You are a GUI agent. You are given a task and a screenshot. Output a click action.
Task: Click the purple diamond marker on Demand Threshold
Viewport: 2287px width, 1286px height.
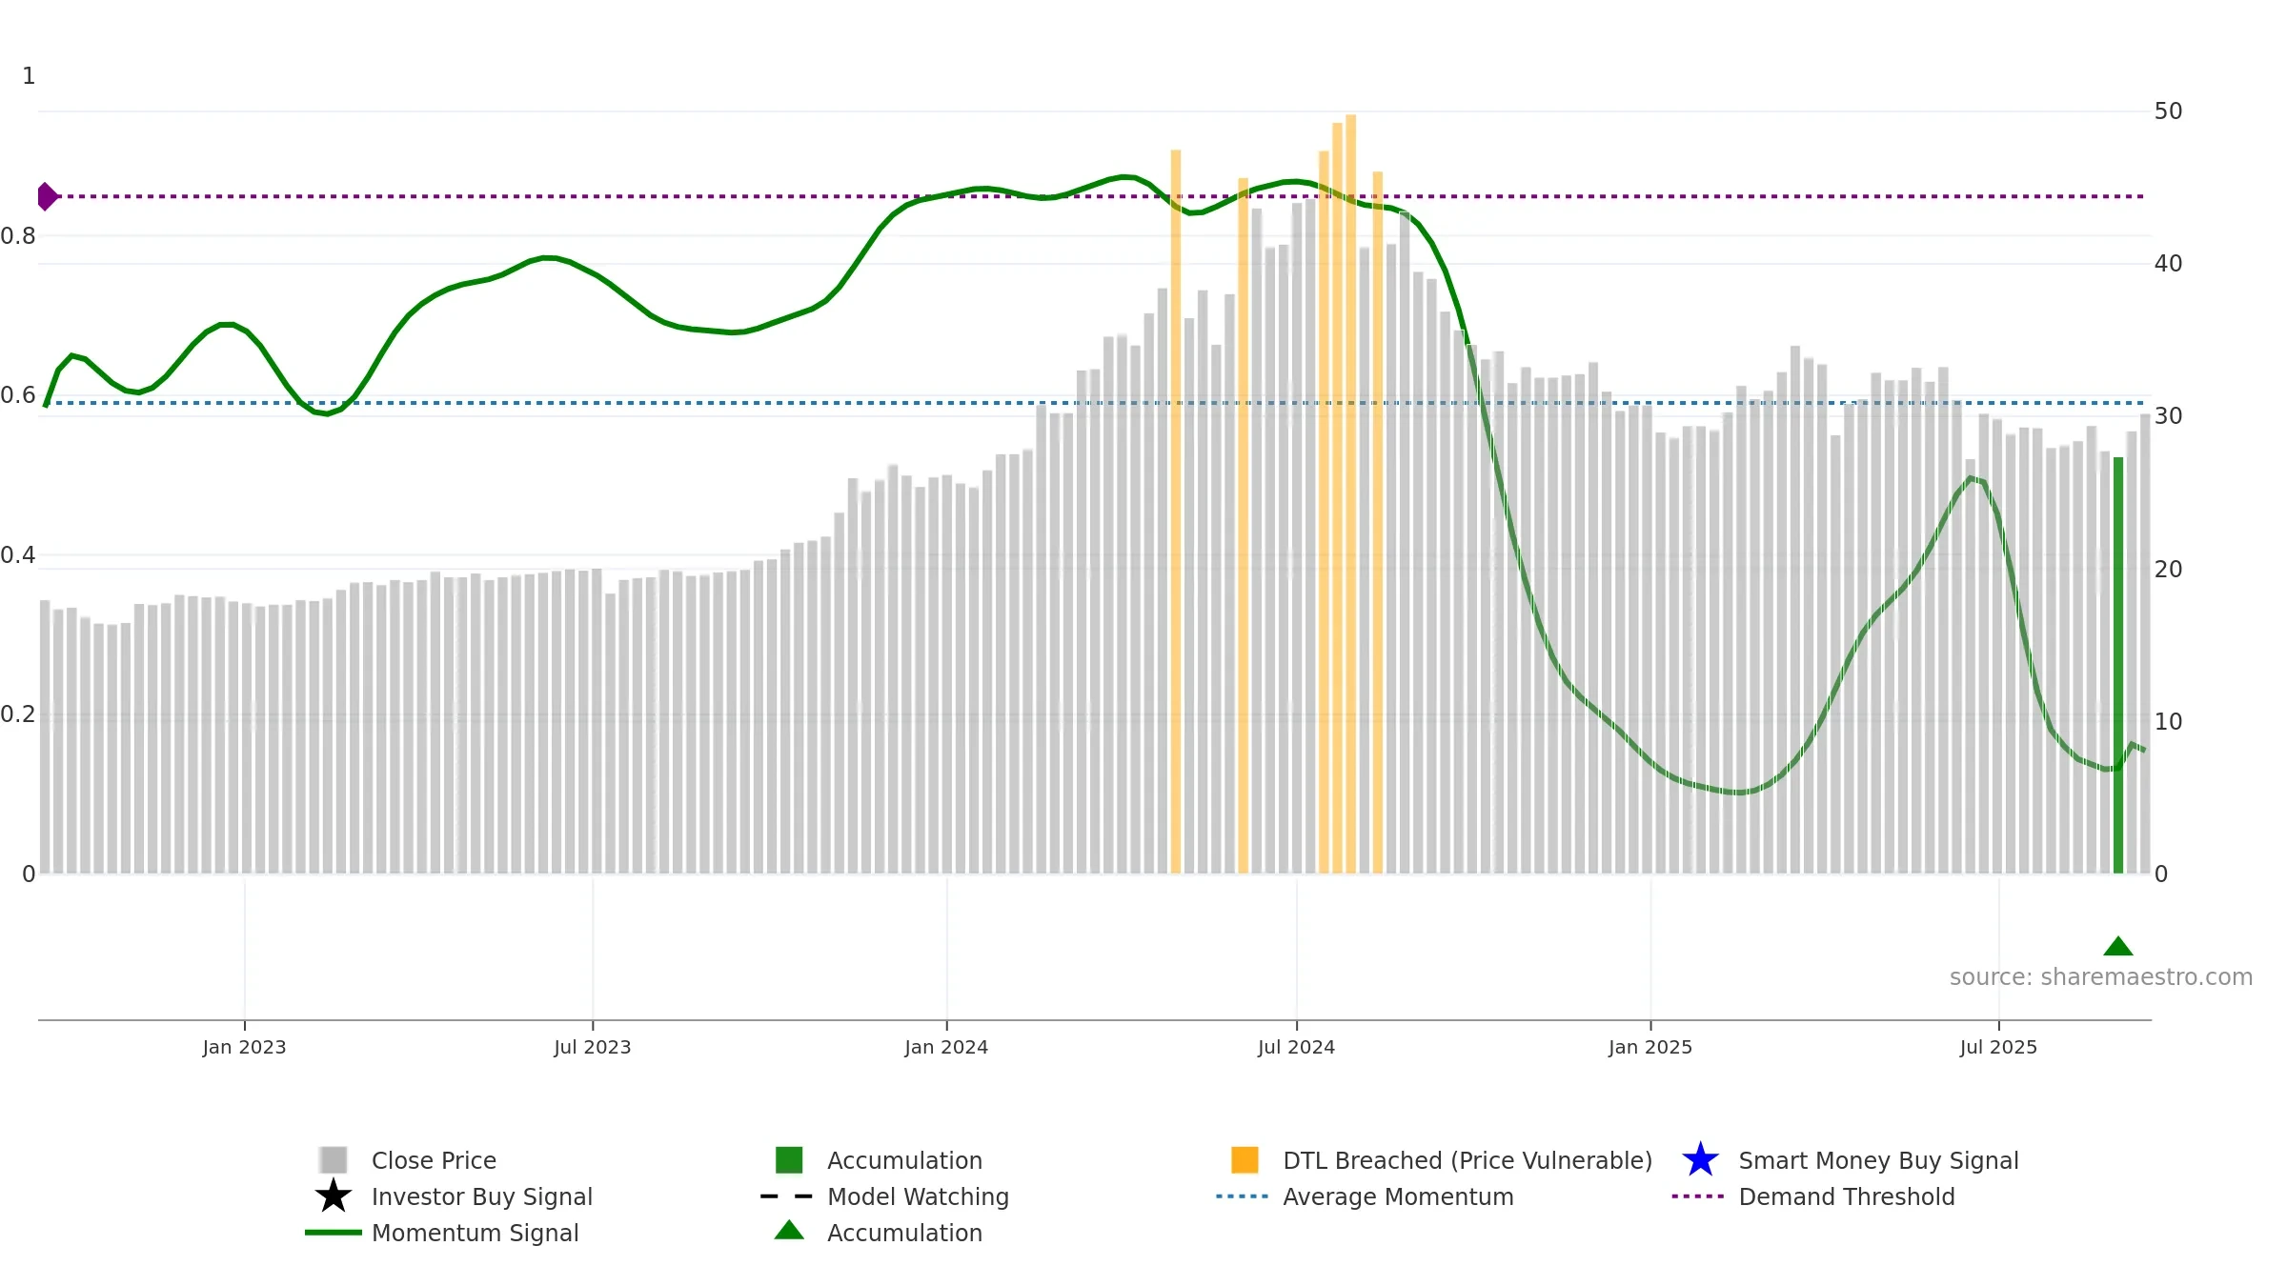(x=48, y=196)
